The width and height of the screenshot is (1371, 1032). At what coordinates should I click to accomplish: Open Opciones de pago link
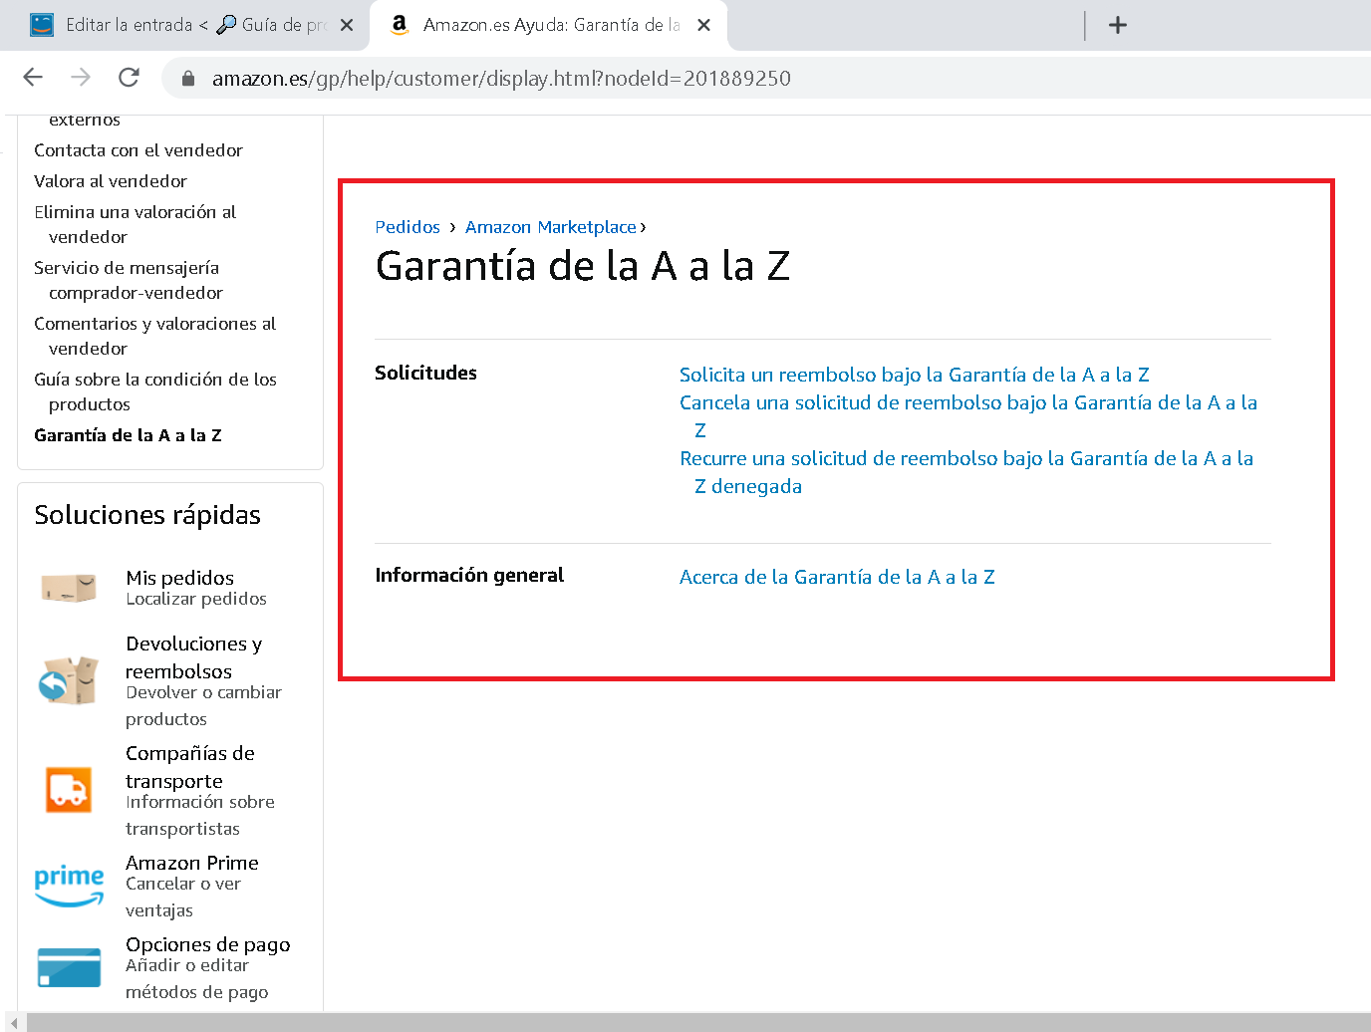[208, 944]
